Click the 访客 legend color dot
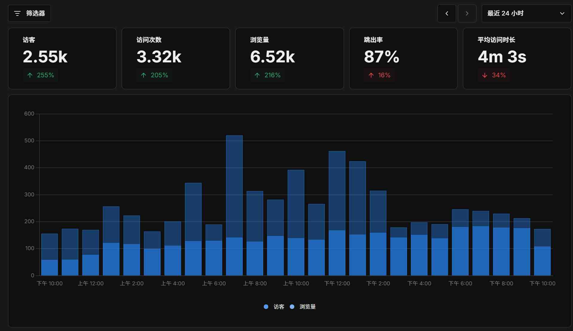Image resolution: width=573 pixels, height=331 pixels. (x=266, y=307)
